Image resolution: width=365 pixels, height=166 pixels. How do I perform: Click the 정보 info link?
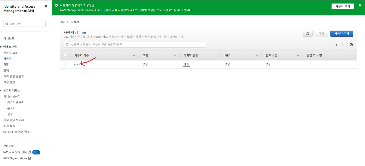click(x=84, y=33)
